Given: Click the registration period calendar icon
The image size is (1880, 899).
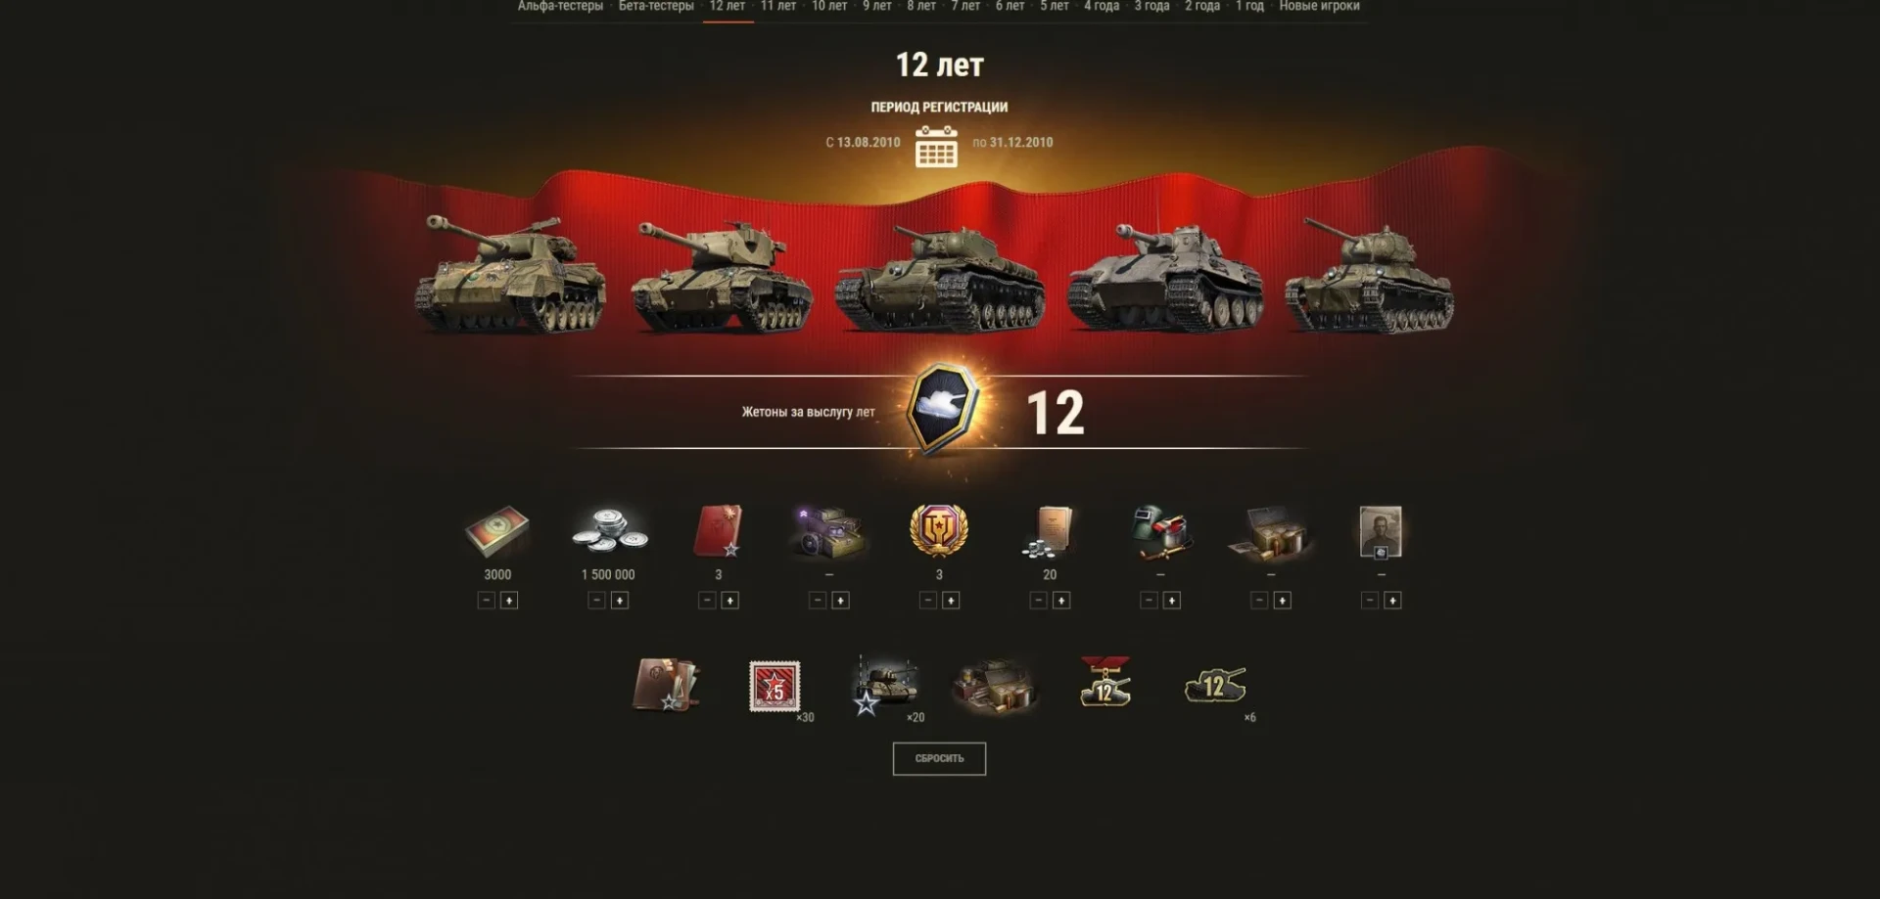Looking at the screenshot, I should coord(936,146).
